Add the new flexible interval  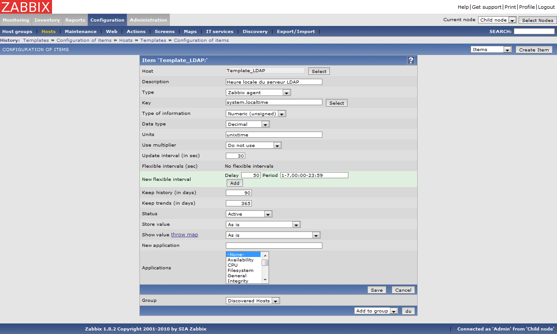pos(235,183)
